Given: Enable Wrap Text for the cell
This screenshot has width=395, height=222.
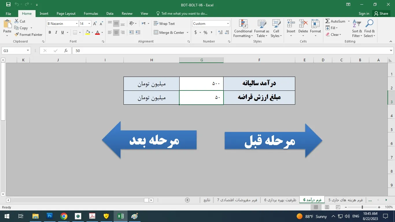Looking at the screenshot, I should point(164,24).
